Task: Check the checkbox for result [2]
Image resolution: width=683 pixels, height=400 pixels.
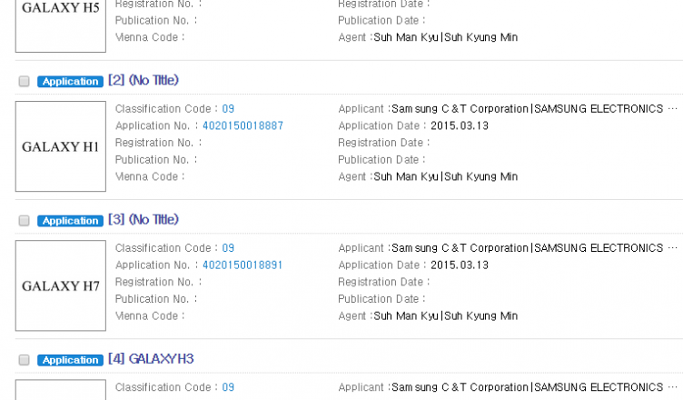Action: 24,82
